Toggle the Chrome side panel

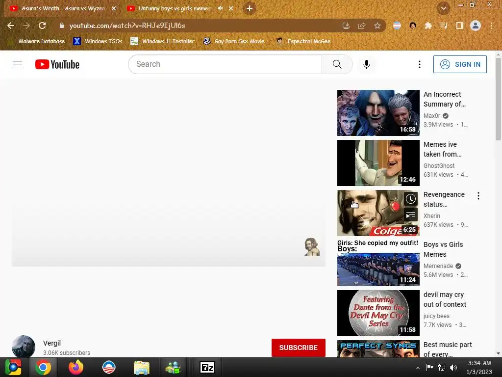pyautogui.click(x=460, y=26)
